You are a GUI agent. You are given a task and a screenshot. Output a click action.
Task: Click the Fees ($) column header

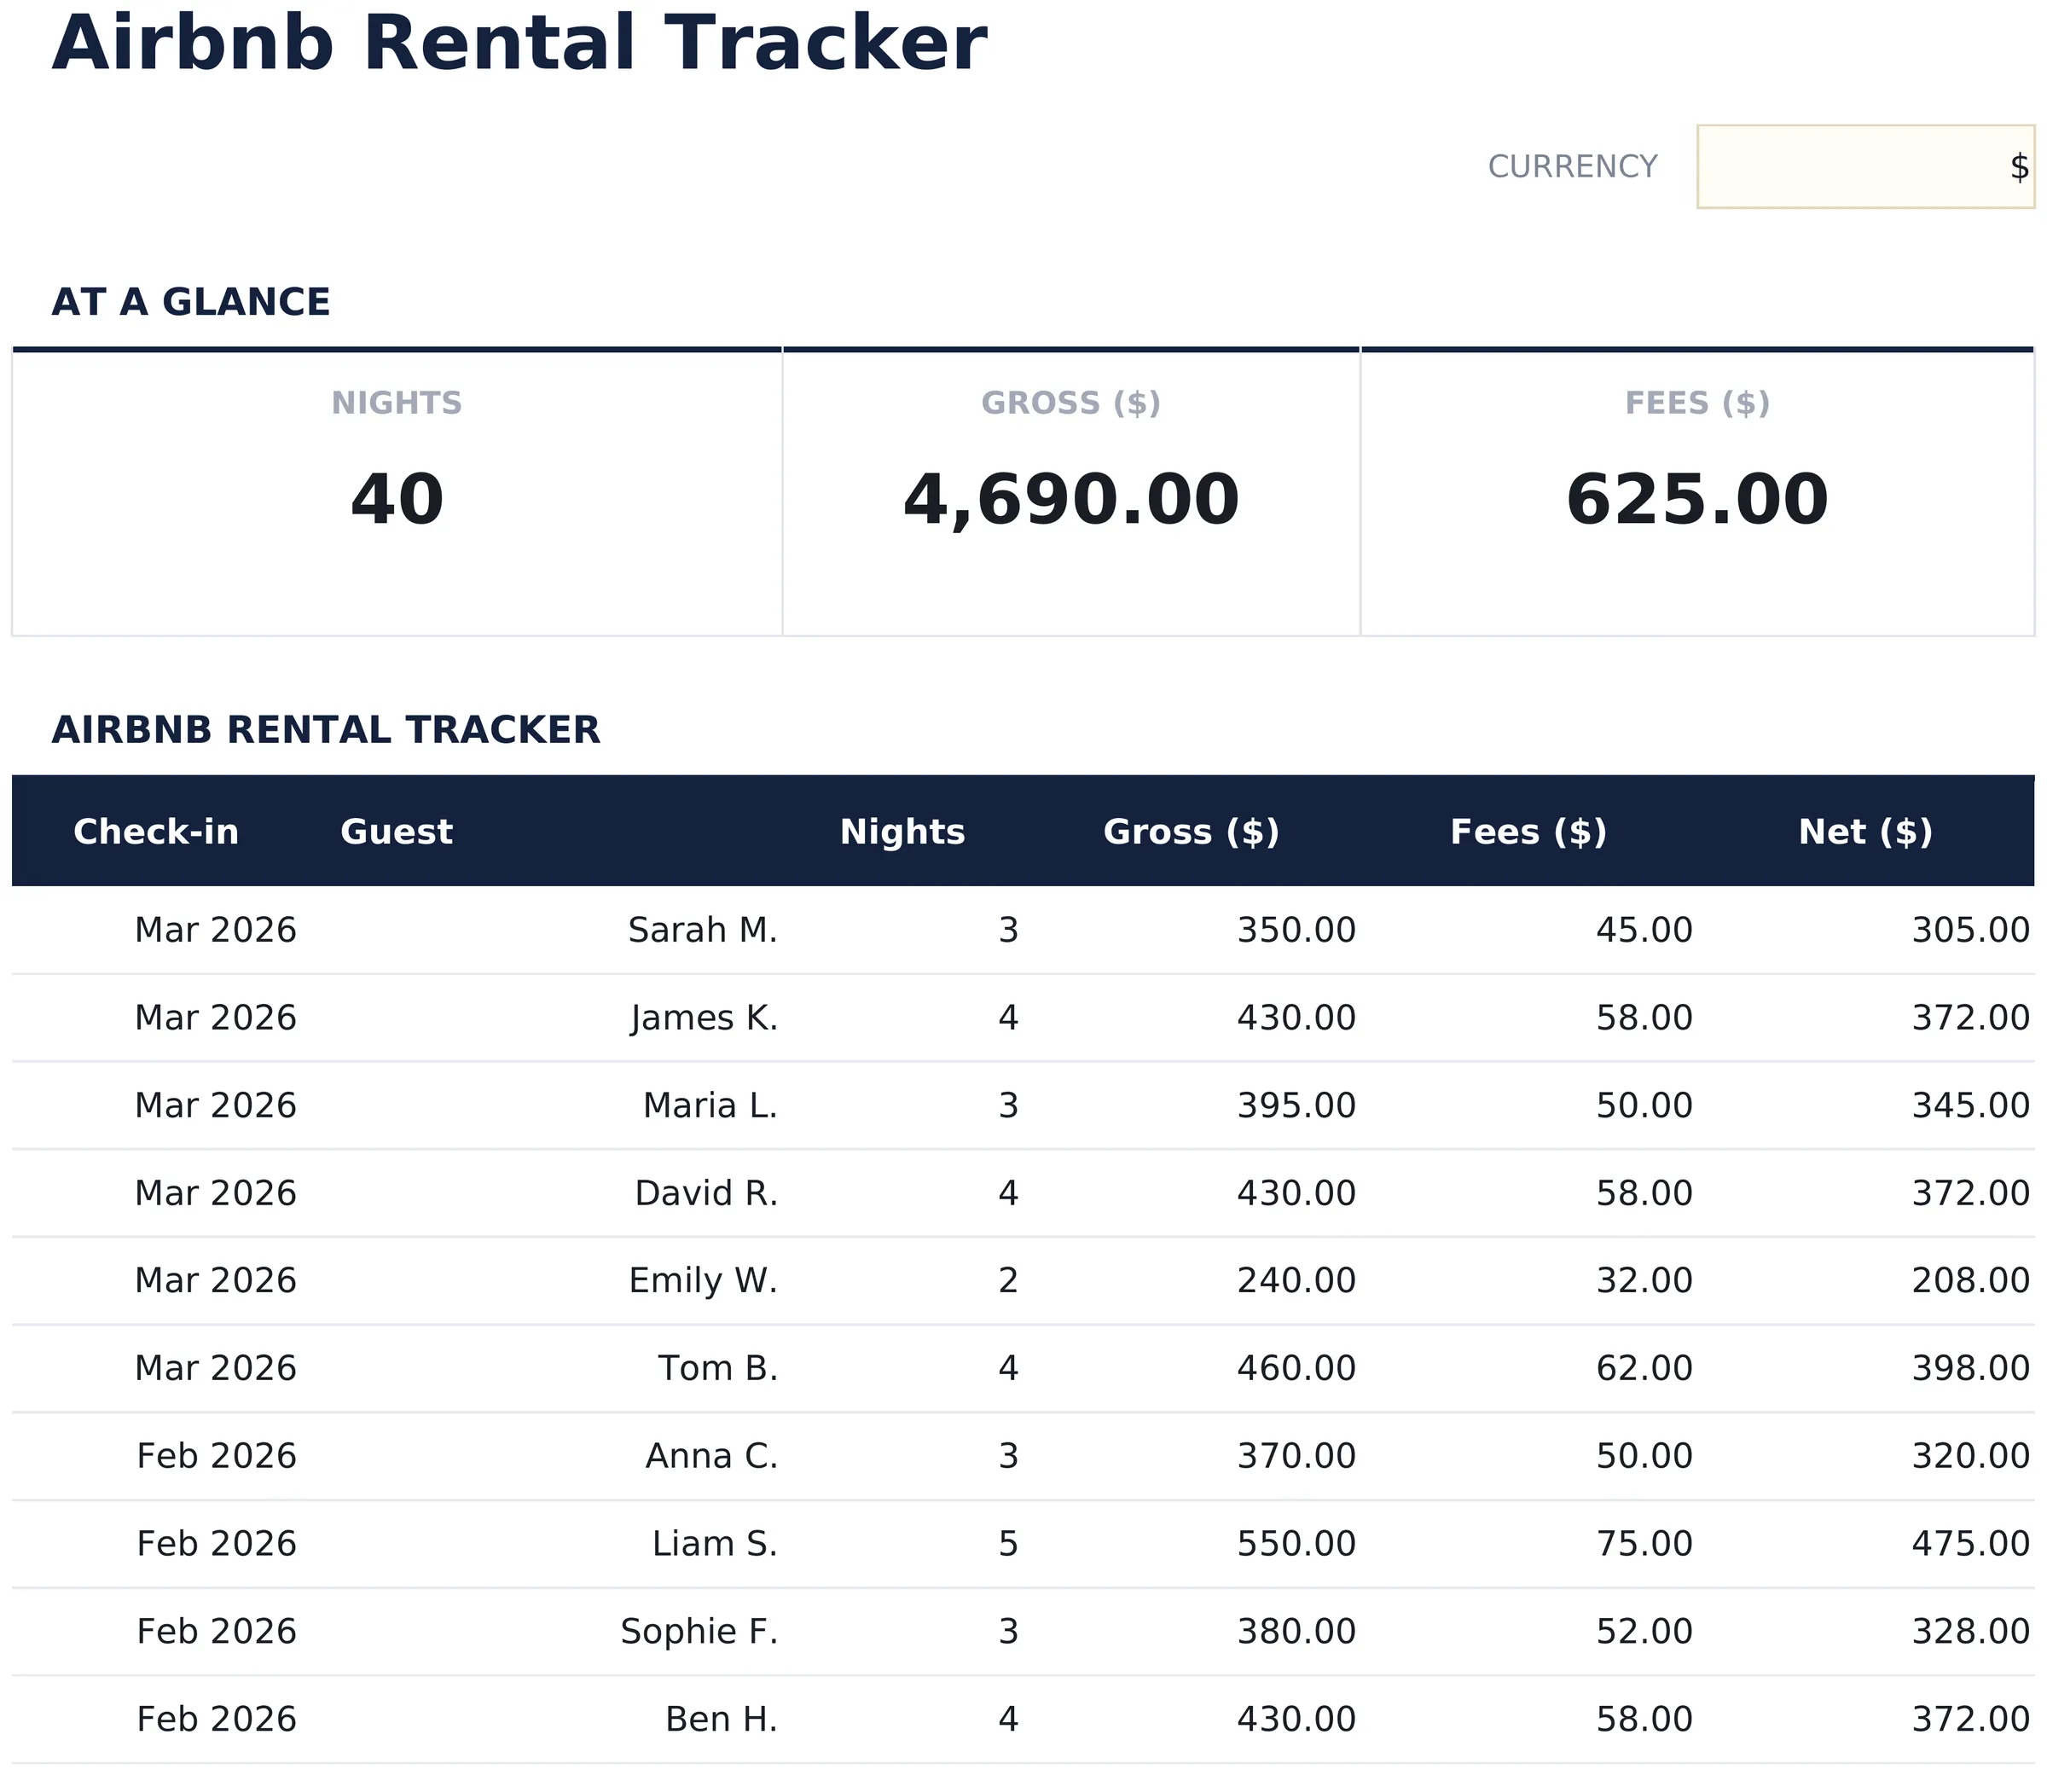1528,832
